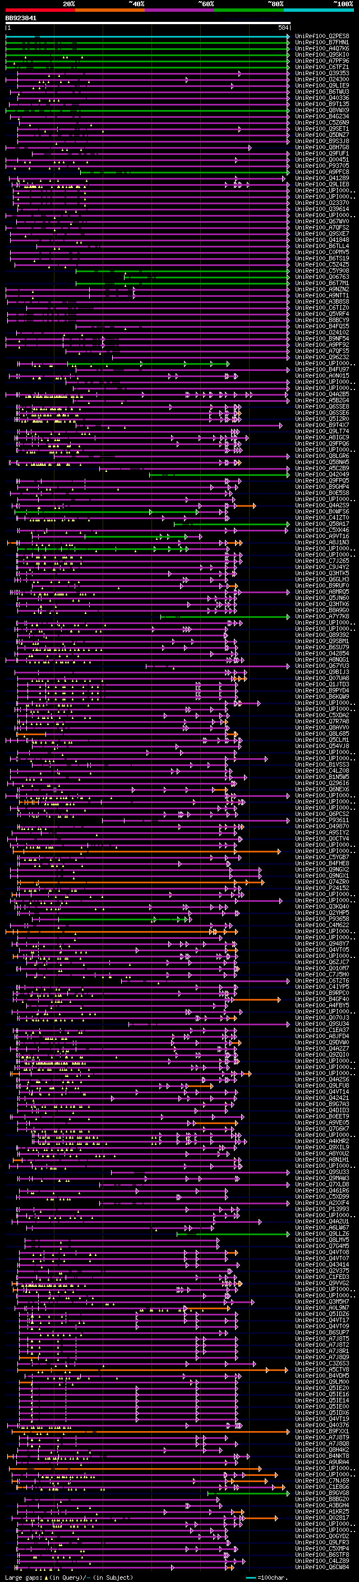Screen dimensions: 359x1582
Task: Click the label UniRef100_Q6SSE8
Action: tap(322, 406)
